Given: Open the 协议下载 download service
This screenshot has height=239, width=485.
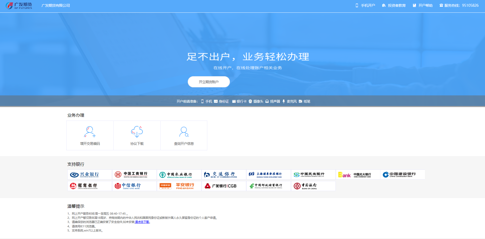Looking at the screenshot, I should [137, 135].
